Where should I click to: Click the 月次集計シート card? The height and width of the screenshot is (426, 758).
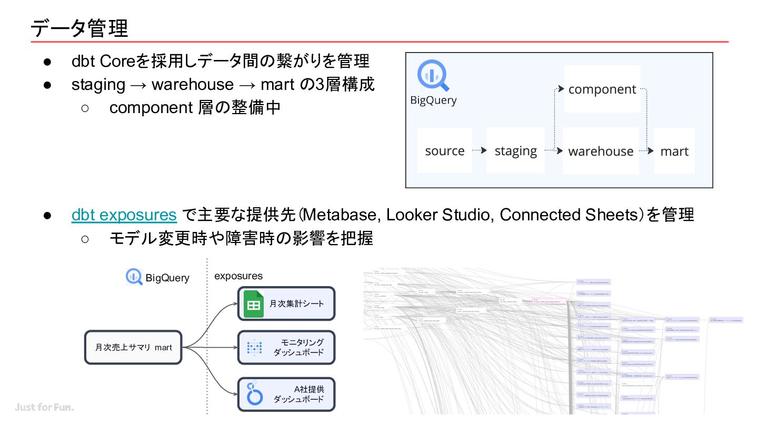pyautogui.click(x=286, y=303)
